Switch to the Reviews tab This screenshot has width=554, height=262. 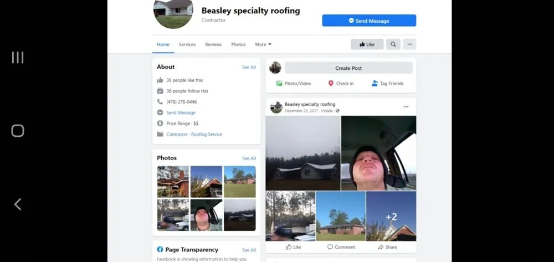click(x=213, y=44)
